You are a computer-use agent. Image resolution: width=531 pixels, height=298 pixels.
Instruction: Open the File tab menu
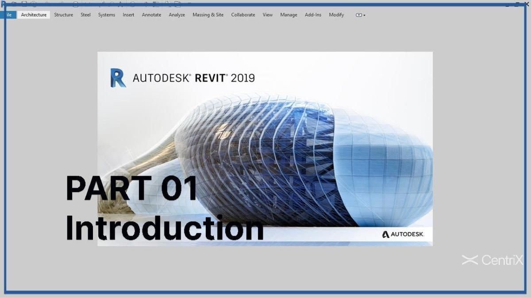pos(9,15)
